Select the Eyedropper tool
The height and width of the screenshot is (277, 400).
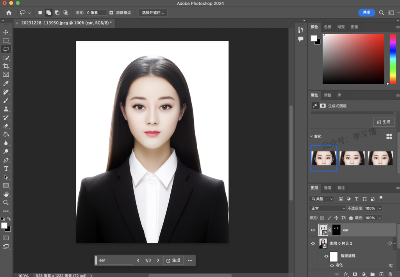click(6, 83)
